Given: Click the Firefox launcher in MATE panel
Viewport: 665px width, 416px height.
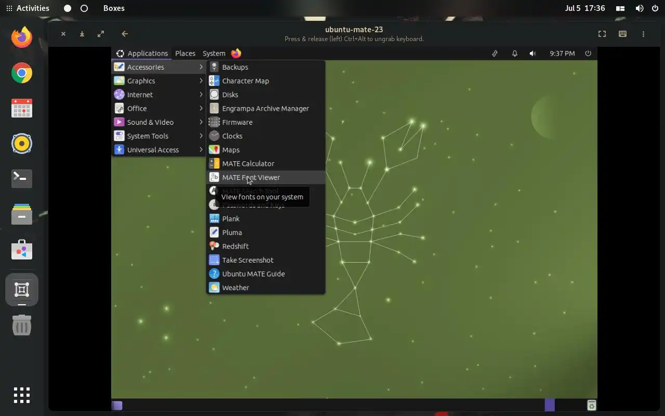Looking at the screenshot, I should (x=236, y=53).
